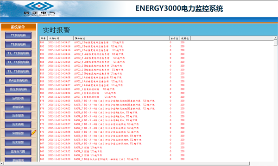278x166 pixels.
Task: Click the 系统退出 exit button
Action: coord(18,160)
